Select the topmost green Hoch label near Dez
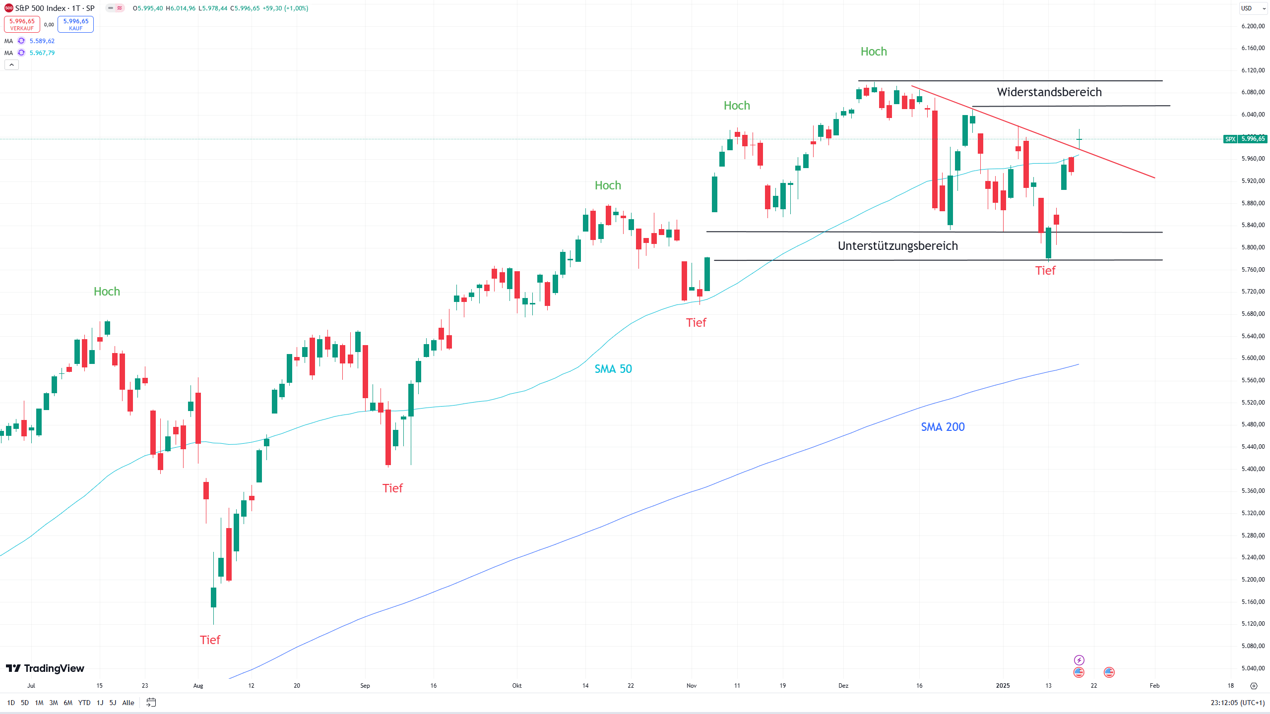This screenshot has width=1270, height=714. coord(874,52)
